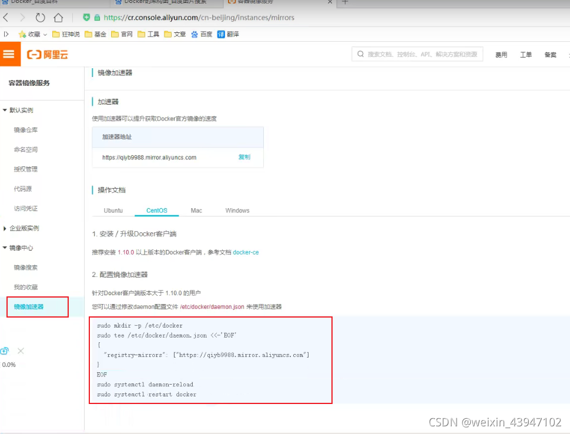Close the current browser tab
Screen dimensions: 570x434
330,2
